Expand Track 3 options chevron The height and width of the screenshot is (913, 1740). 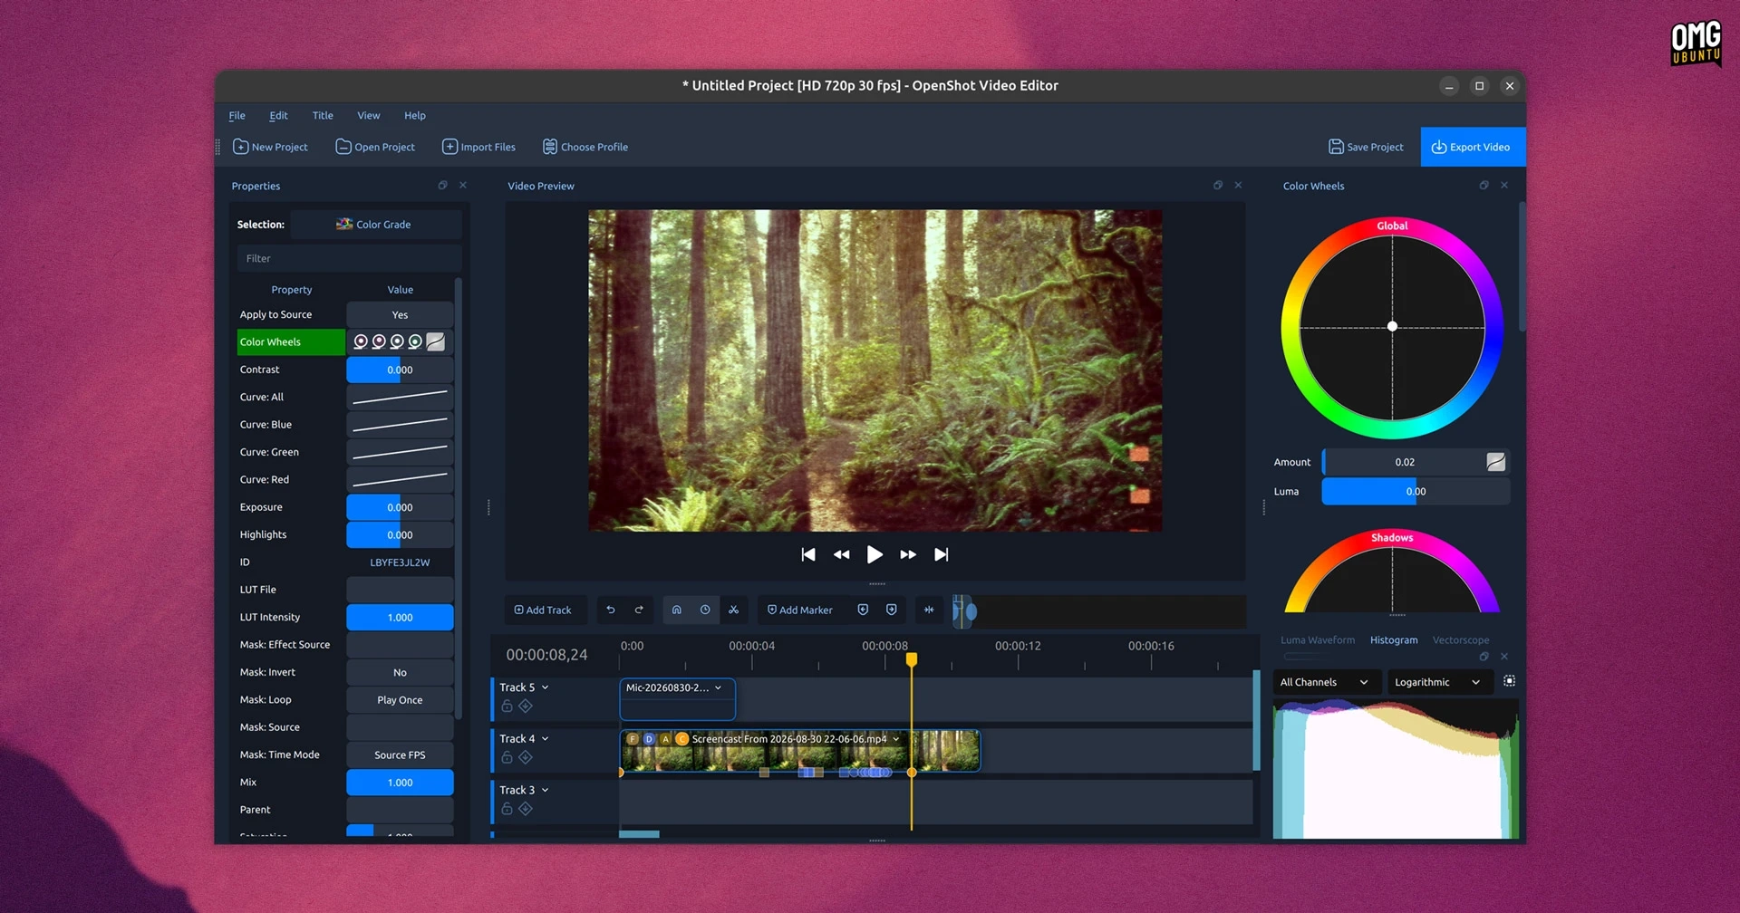coord(546,791)
